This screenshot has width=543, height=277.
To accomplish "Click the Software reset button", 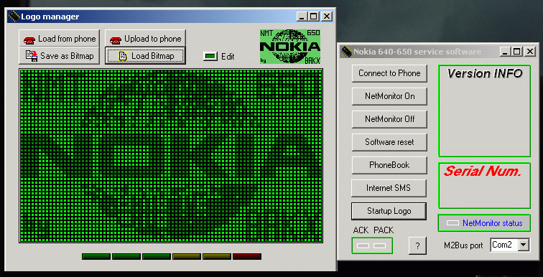I will [389, 142].
